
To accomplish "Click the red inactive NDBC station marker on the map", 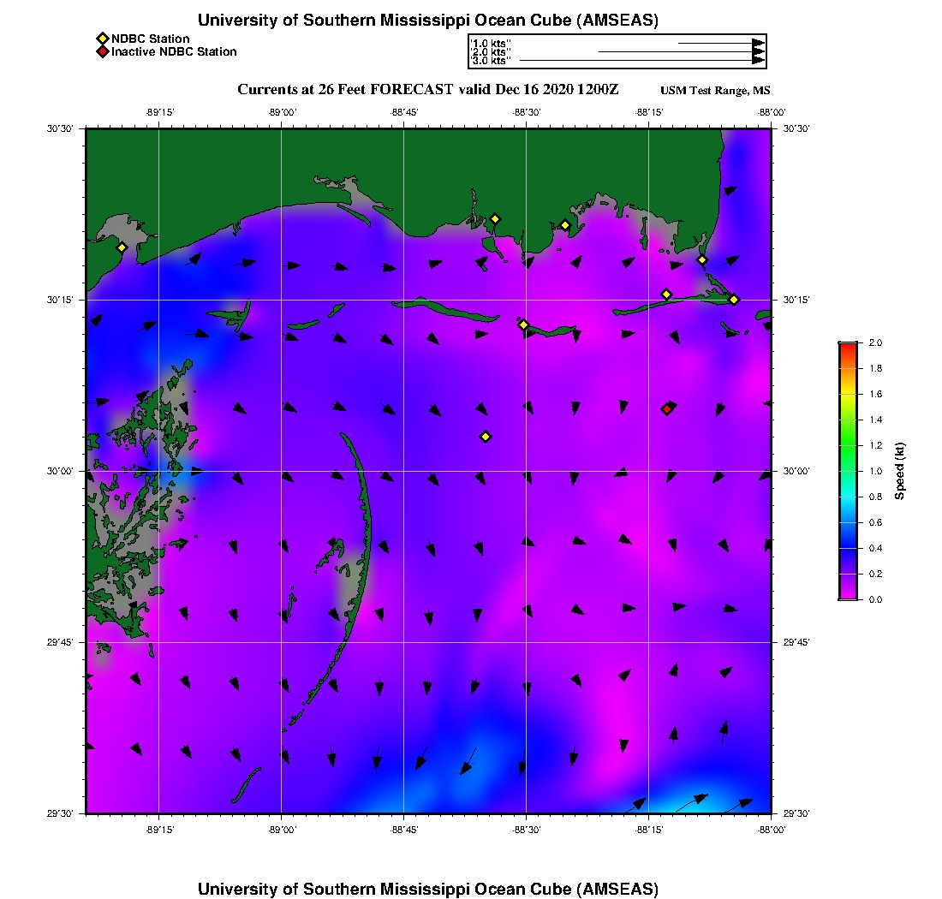I will pyautogui.click(x=666, y=409).
